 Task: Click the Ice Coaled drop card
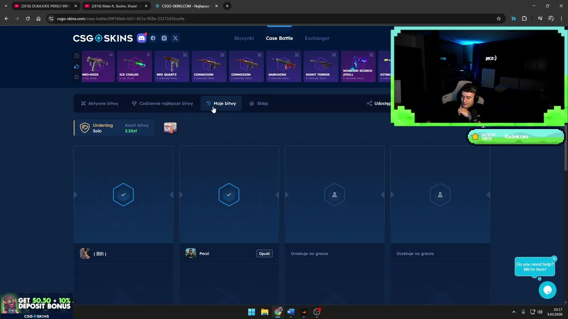click(134, 66)
